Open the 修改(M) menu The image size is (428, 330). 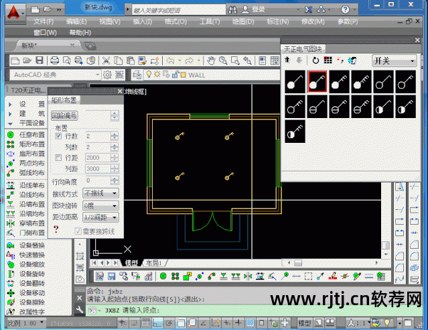click(313, 21)
